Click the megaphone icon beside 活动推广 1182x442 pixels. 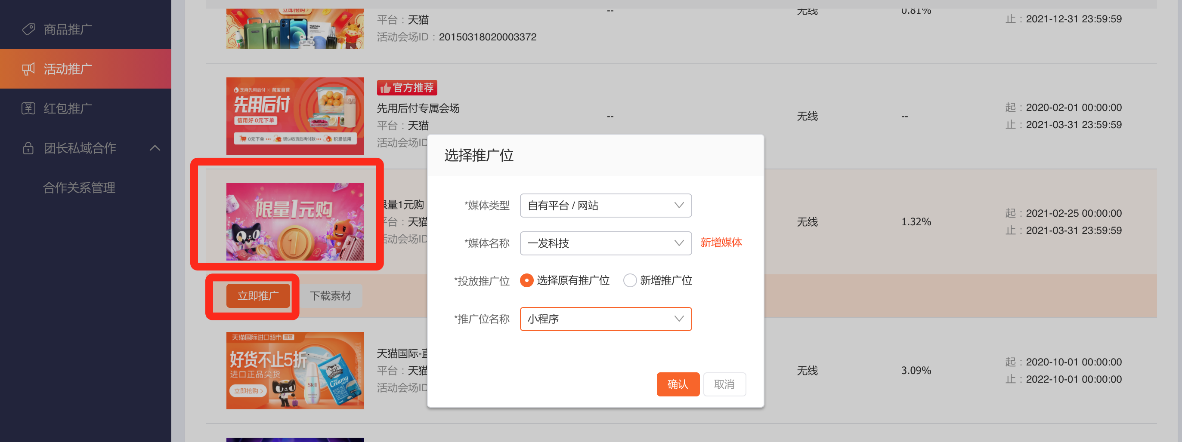pyautogui.click(x=28, y=69)
